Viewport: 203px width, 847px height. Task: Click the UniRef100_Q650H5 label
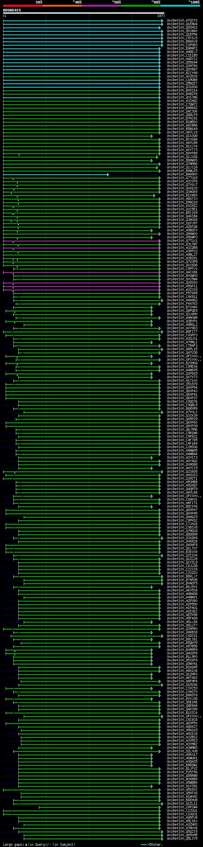(x=182, y=835)
